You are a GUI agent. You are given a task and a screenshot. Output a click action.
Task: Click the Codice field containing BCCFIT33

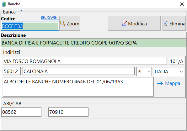(x=30, y=26)
